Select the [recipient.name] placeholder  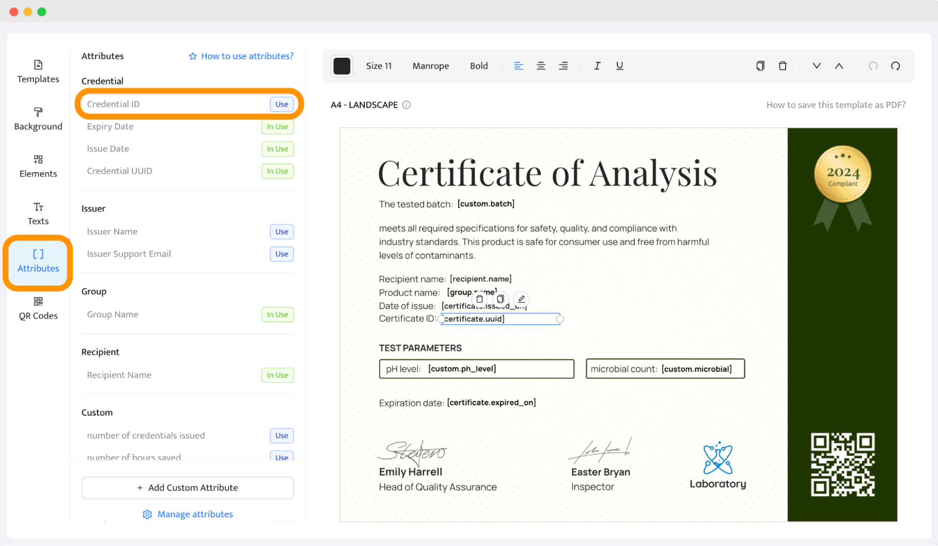click(x=480, y=279)
